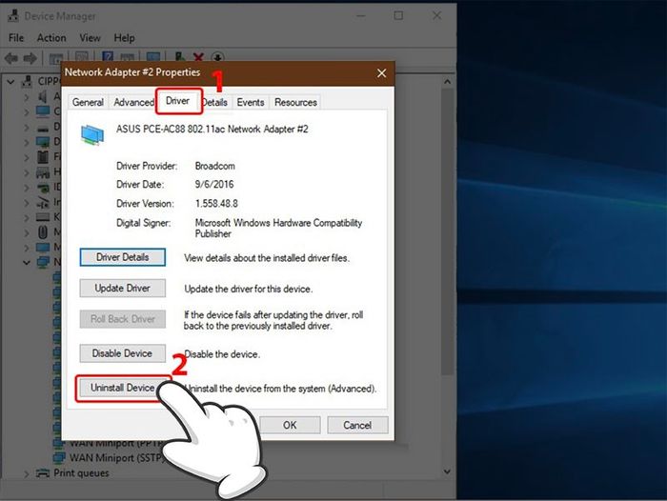Expand the mice category with mouse icon
Viewport: 667px width, 501px height.
pos(27,232)
